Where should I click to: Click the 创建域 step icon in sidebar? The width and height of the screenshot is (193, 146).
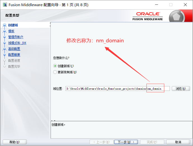[x=4, y=25]
